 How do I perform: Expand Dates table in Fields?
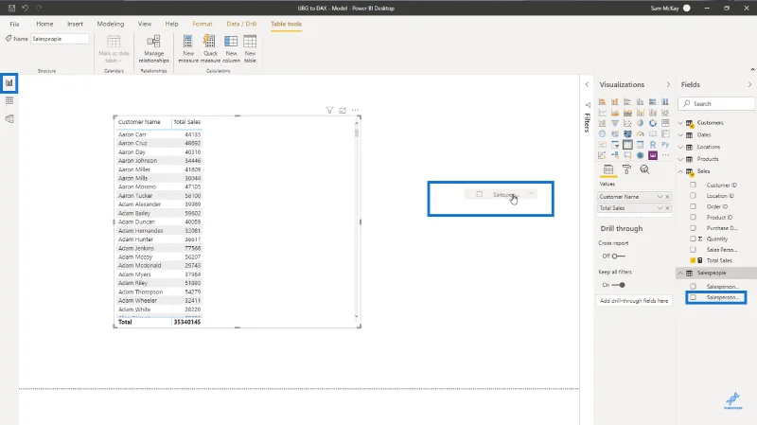(680, 134)
